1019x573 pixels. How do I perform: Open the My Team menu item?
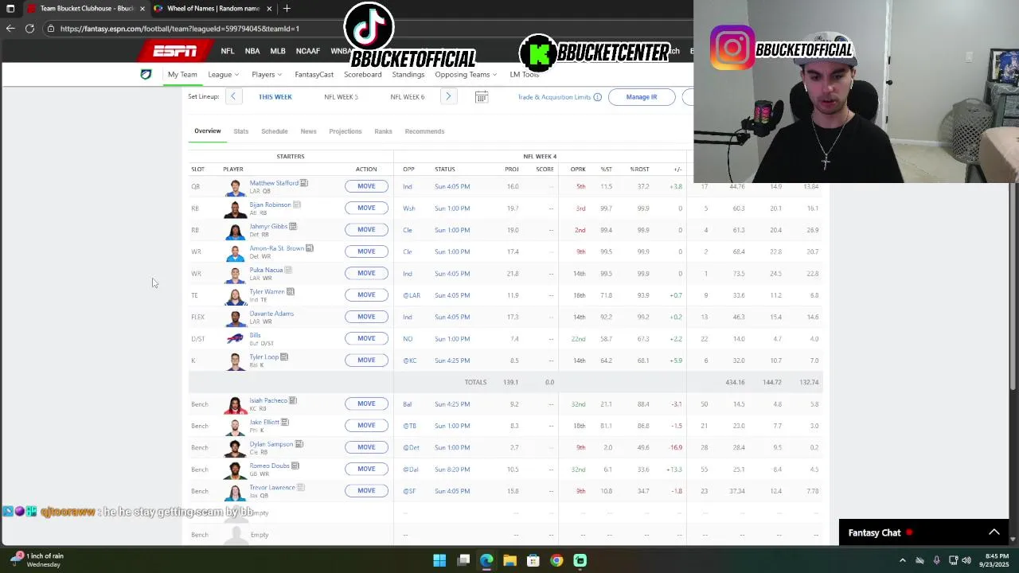pyautogui.click(x=182, y=75)
